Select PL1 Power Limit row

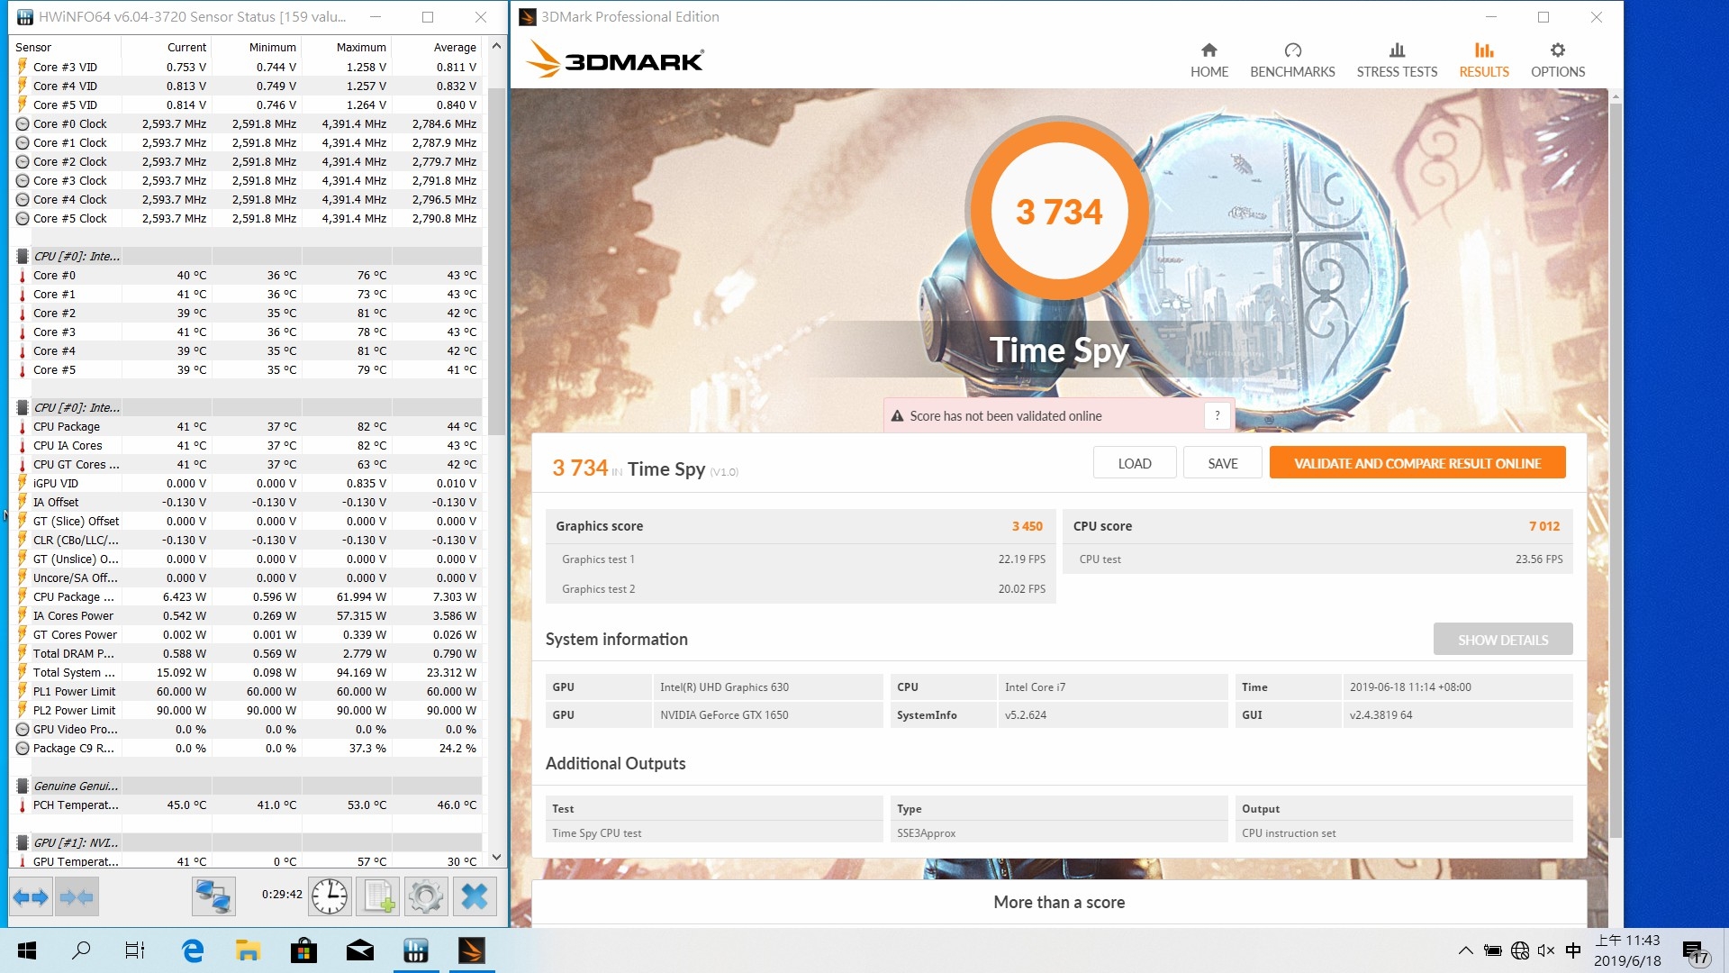pos(247,692)
